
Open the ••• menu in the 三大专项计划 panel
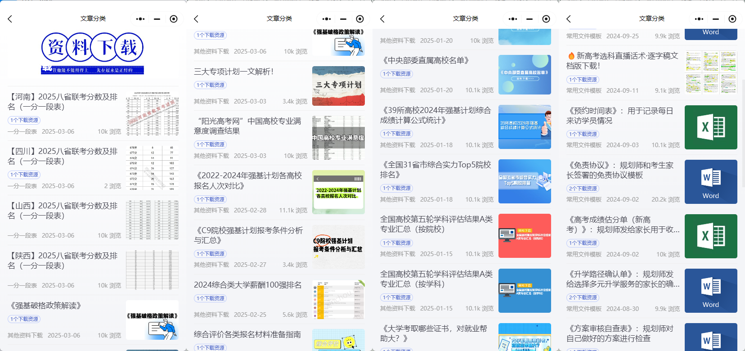pos(327,19)
